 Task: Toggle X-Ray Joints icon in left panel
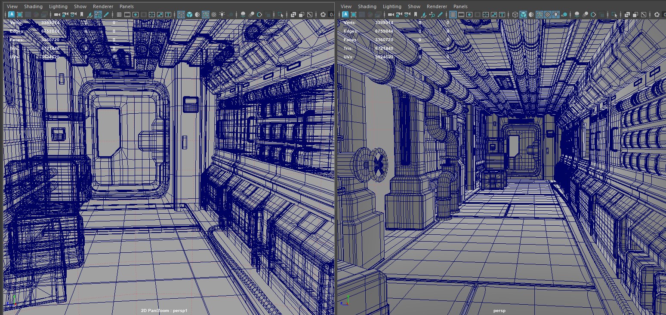[x=309, y=15]
